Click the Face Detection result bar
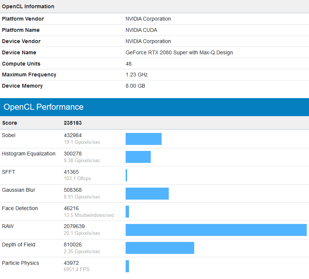Image resolution: width=309 pixels, height=279 pixels. click(127, 212)
